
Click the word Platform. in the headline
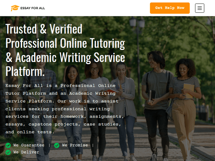[x=25, y=71]
